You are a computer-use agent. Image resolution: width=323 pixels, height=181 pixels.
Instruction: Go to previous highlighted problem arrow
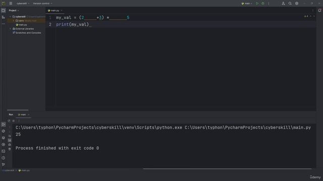311,16
